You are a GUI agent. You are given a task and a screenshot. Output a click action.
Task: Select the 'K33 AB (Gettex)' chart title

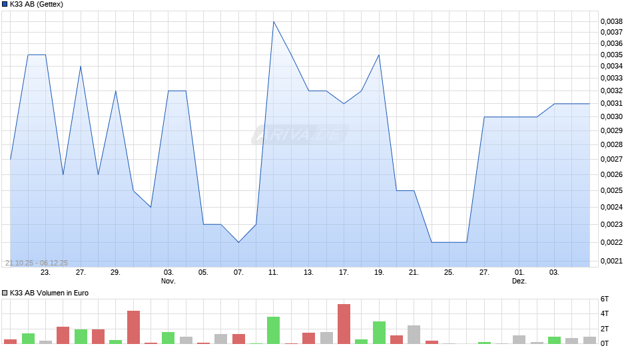coord(37,5)
